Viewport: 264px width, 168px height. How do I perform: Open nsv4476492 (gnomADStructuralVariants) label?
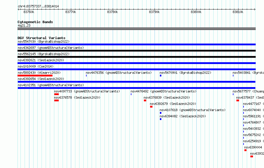point(163,91)
